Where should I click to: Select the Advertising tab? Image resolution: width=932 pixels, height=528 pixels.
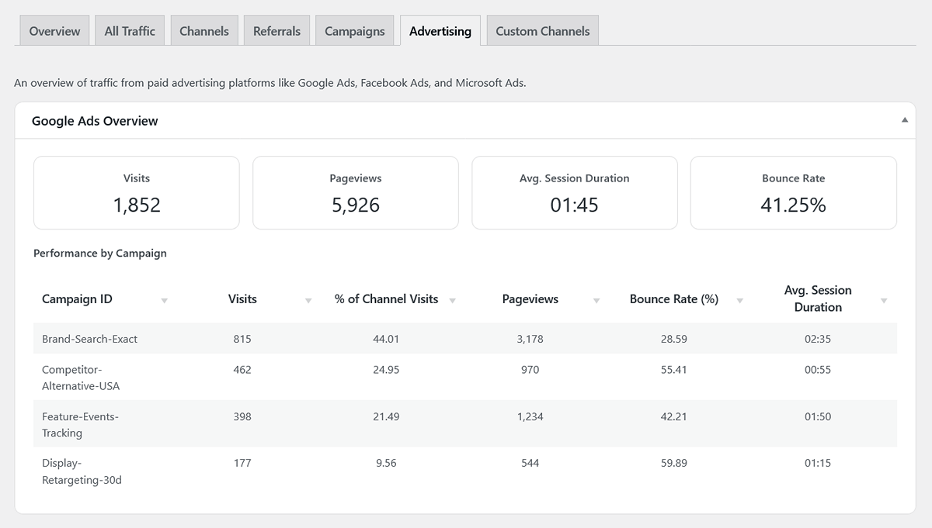tap(440, 31)
